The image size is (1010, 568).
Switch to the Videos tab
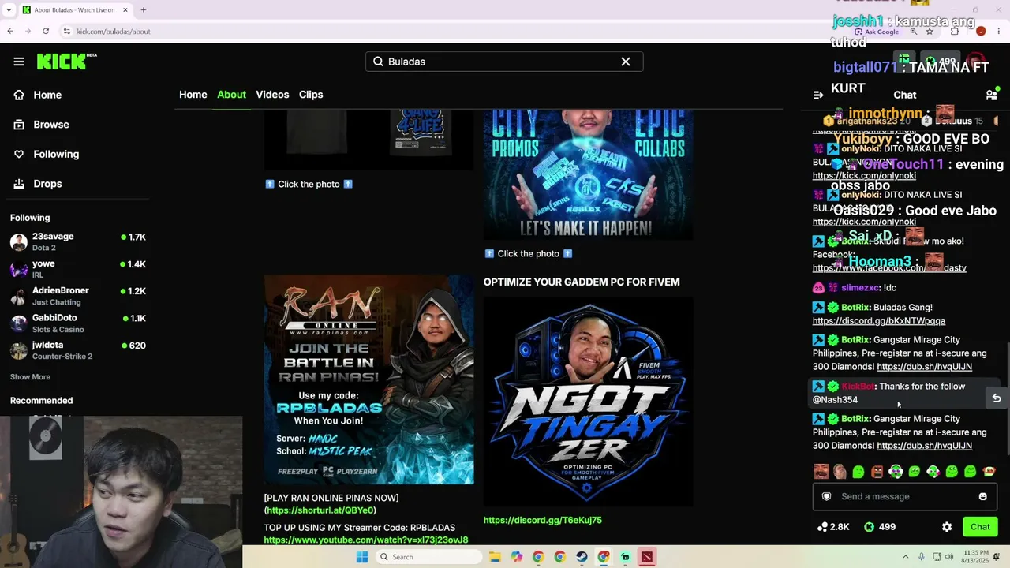(272, 95)
